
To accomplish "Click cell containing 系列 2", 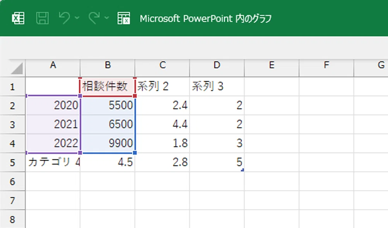I will coord(162,87).
